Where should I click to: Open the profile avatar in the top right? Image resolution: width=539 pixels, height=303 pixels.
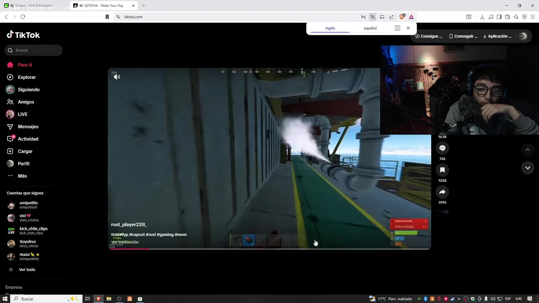(523, 36)
